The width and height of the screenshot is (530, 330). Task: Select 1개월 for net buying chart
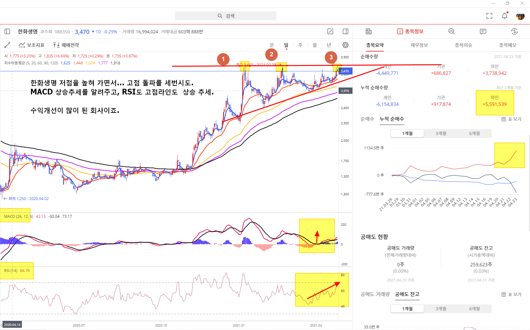coord(407,133)
